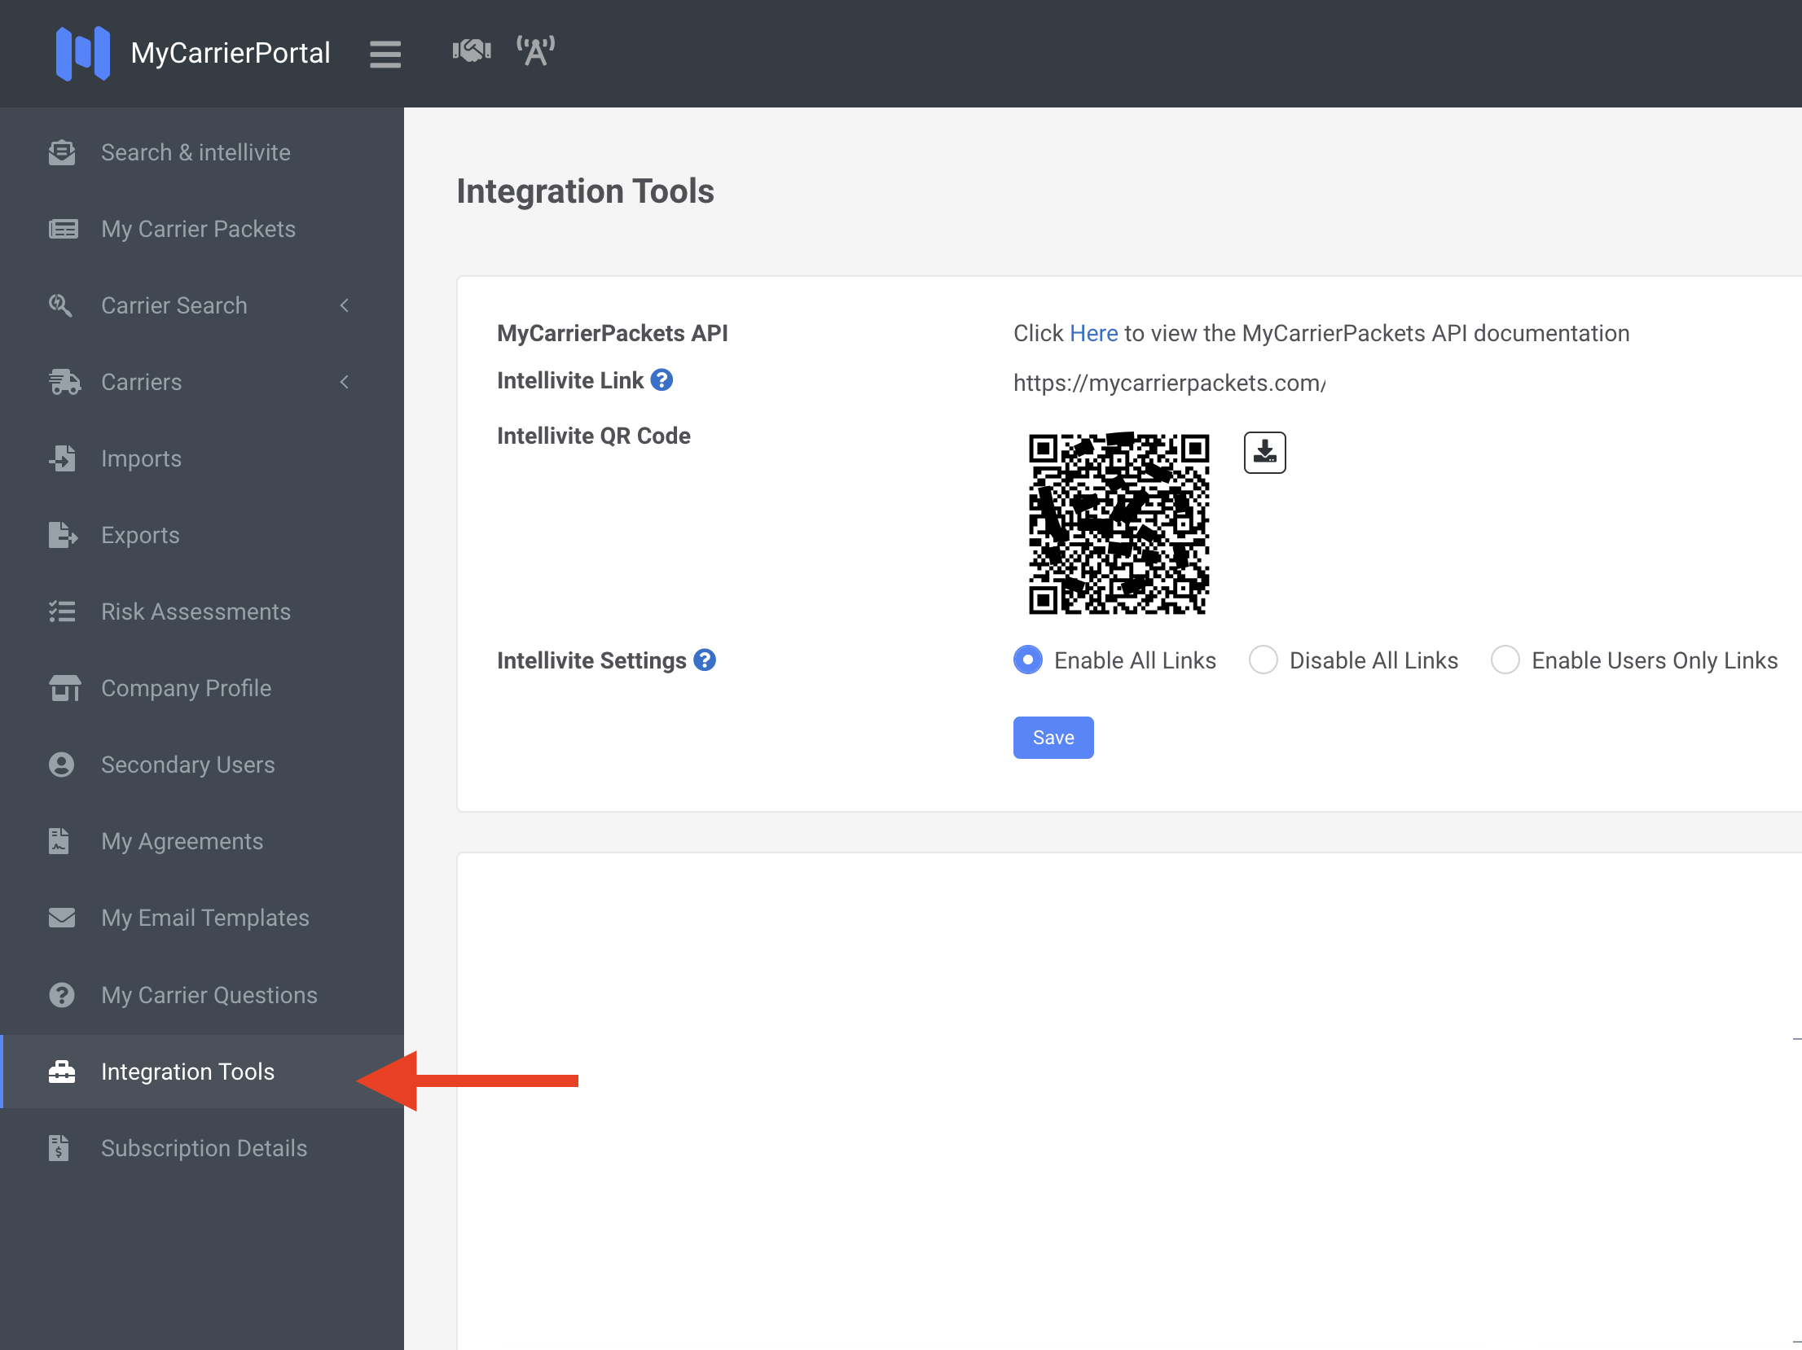Navigate to Subscription Details page
The width and height of the screenshot is (1802, 1350).
[204, 1149]
